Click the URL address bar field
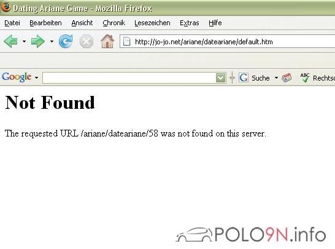Image resolution: width=335 pixels, height=249 pixels. (x=227, y=42)
